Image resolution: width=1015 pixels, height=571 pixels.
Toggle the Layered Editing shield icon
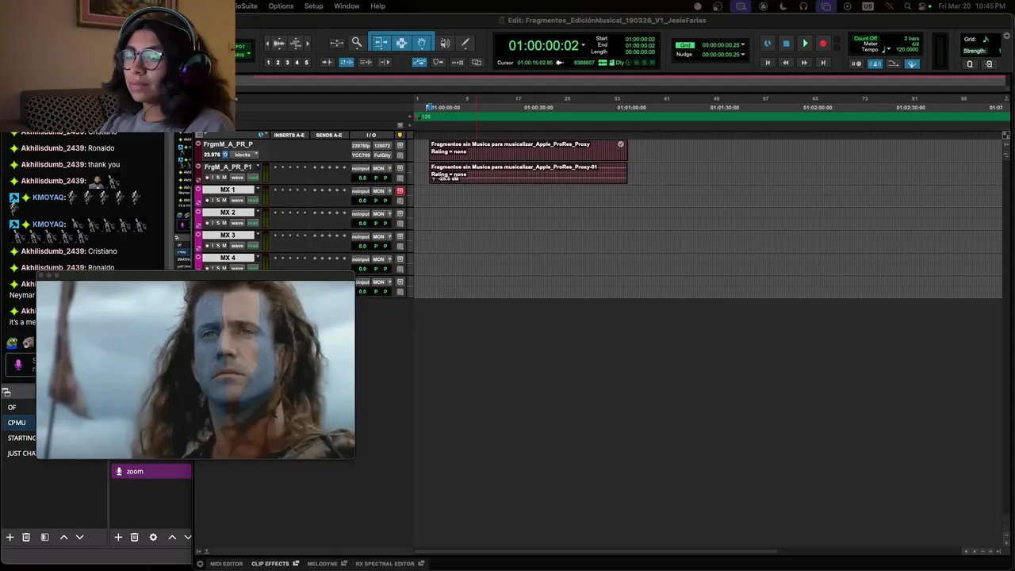tap(438, 63)
